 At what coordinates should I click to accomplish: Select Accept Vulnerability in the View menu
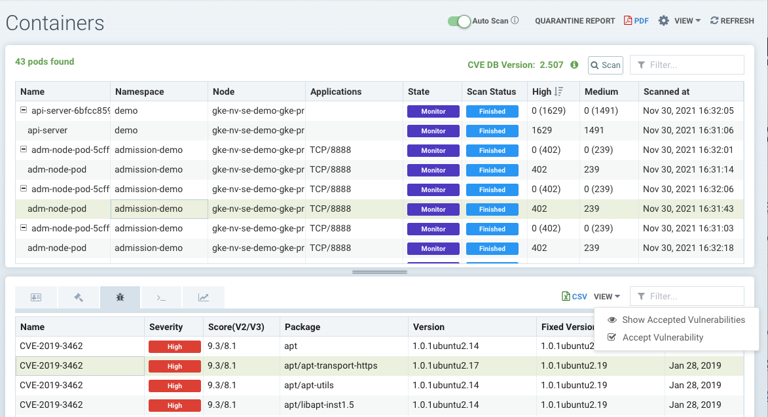663,337
